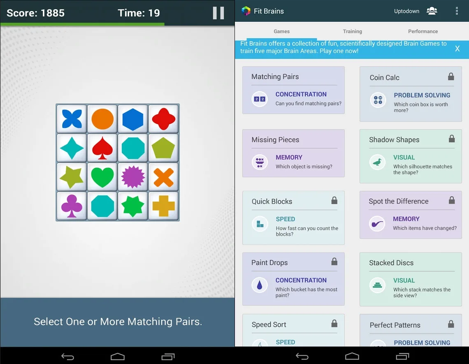Select the teal four-point star tile
The height and width of the screenshot is (364, 469).
tap(72, 148)
